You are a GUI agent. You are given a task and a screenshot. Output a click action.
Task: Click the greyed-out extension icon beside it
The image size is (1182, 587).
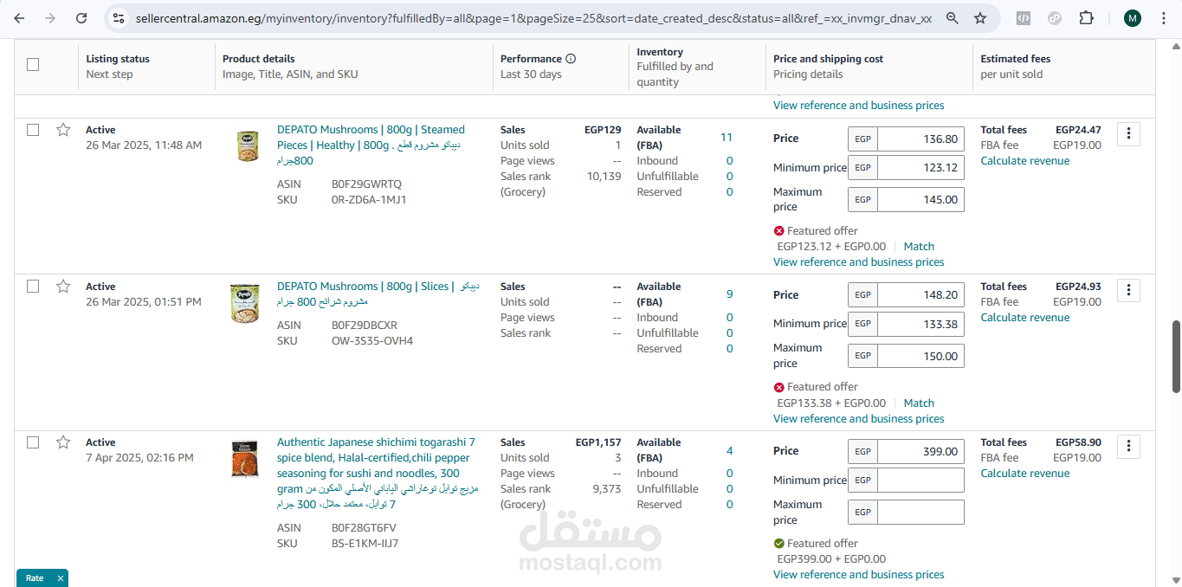point(1054,18)
